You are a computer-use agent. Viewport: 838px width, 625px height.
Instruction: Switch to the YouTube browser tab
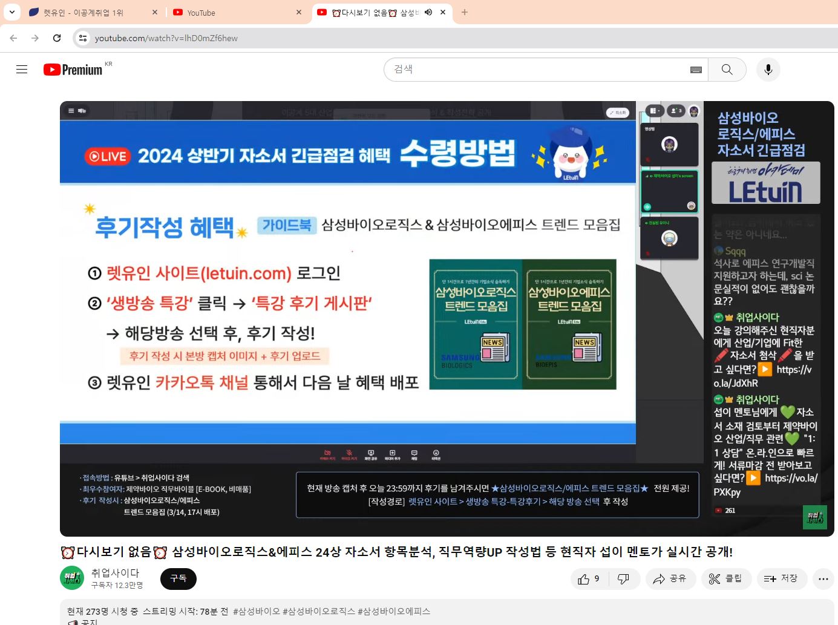pyautogui.click(x=237, y=12)
